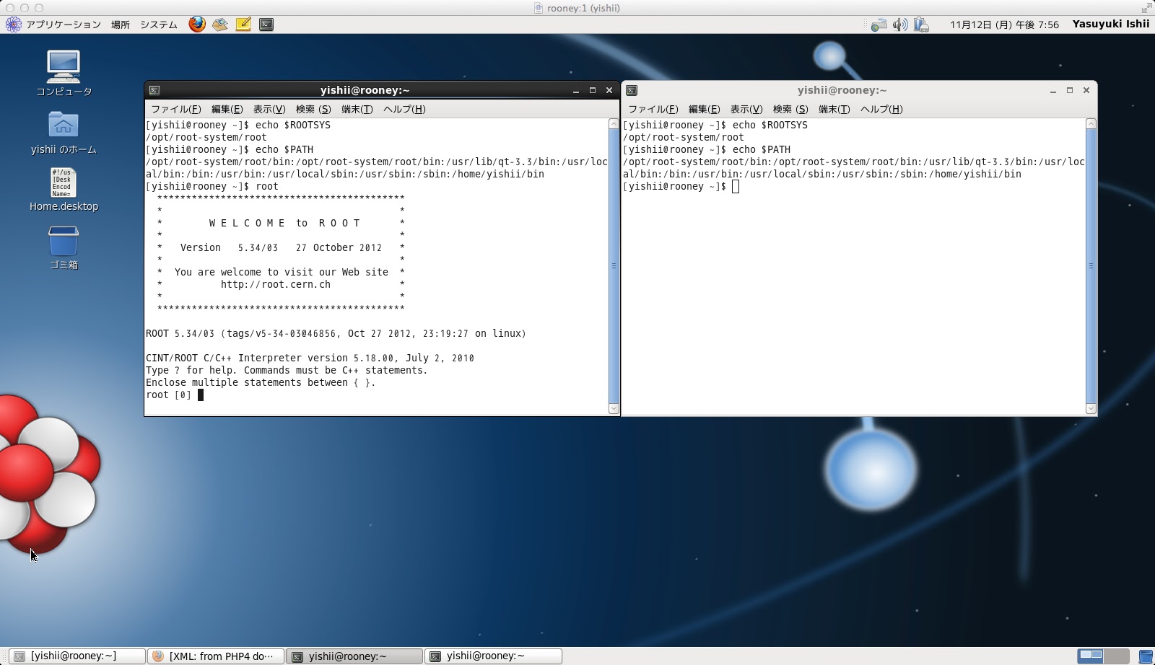Click fourth taskbar entry yishii@rooney:~
This screenshot has height=665, width=1155.
tap(493, 656)
